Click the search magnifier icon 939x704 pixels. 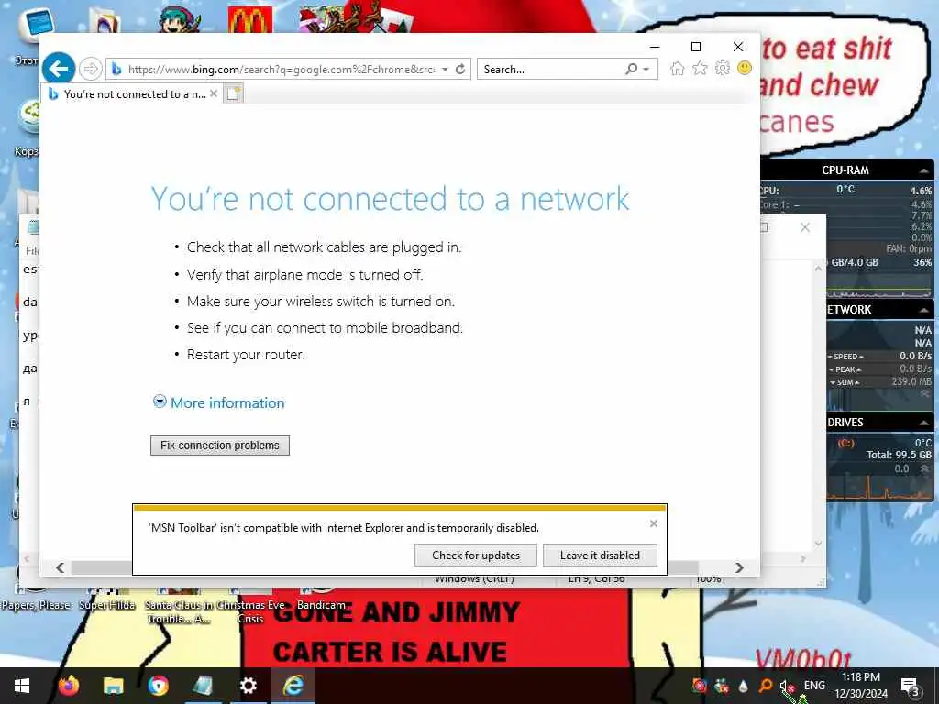click(x=631, y=70)
